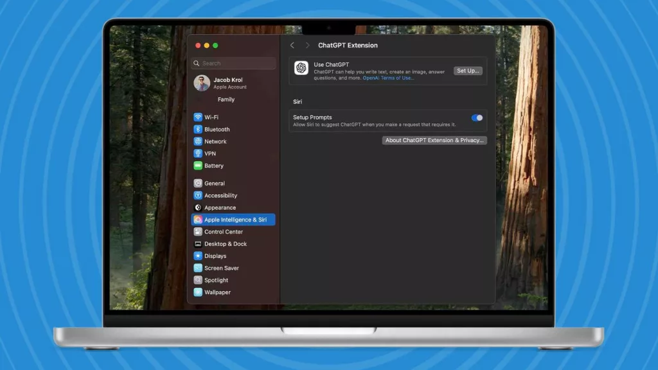Click the Apple Intelligence & Siri icon
Viewport: 658px width, 370px height.
click(x=198, y=220)
